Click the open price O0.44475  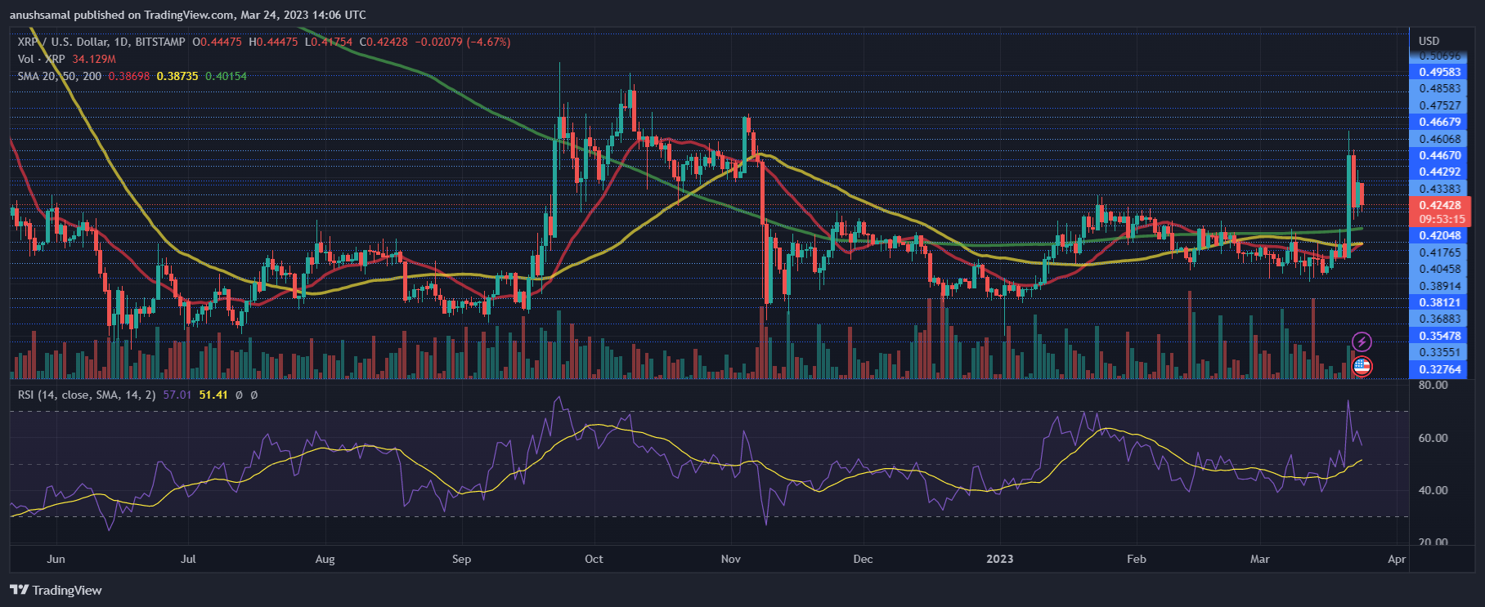point(218,42)
